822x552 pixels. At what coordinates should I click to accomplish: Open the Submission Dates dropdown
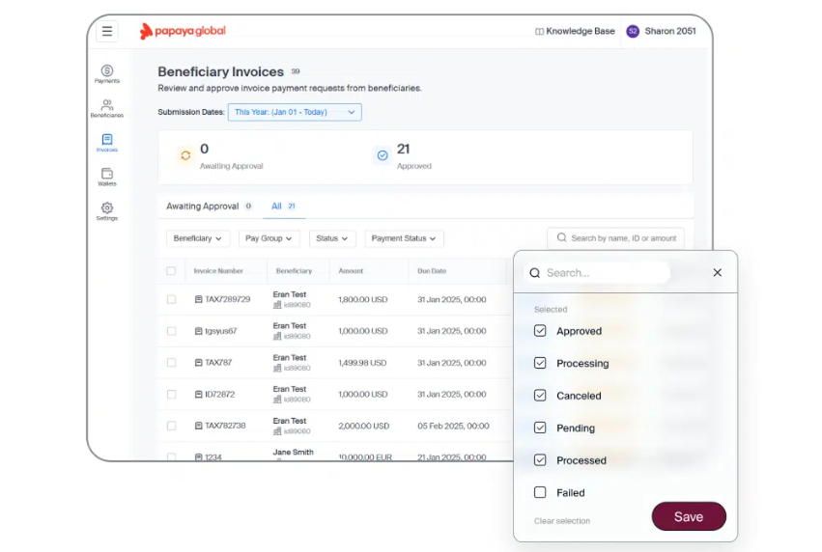(x=295, y=112)
